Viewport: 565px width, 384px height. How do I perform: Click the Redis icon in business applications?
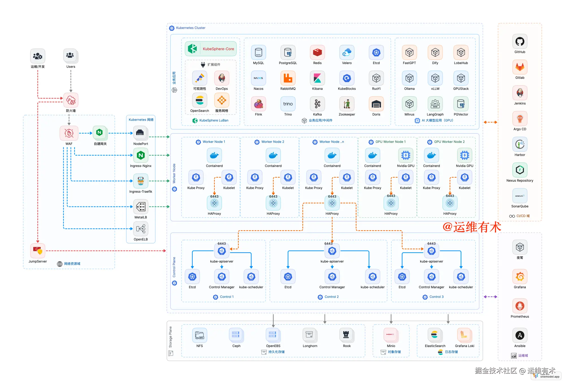(x=317, y=53)
